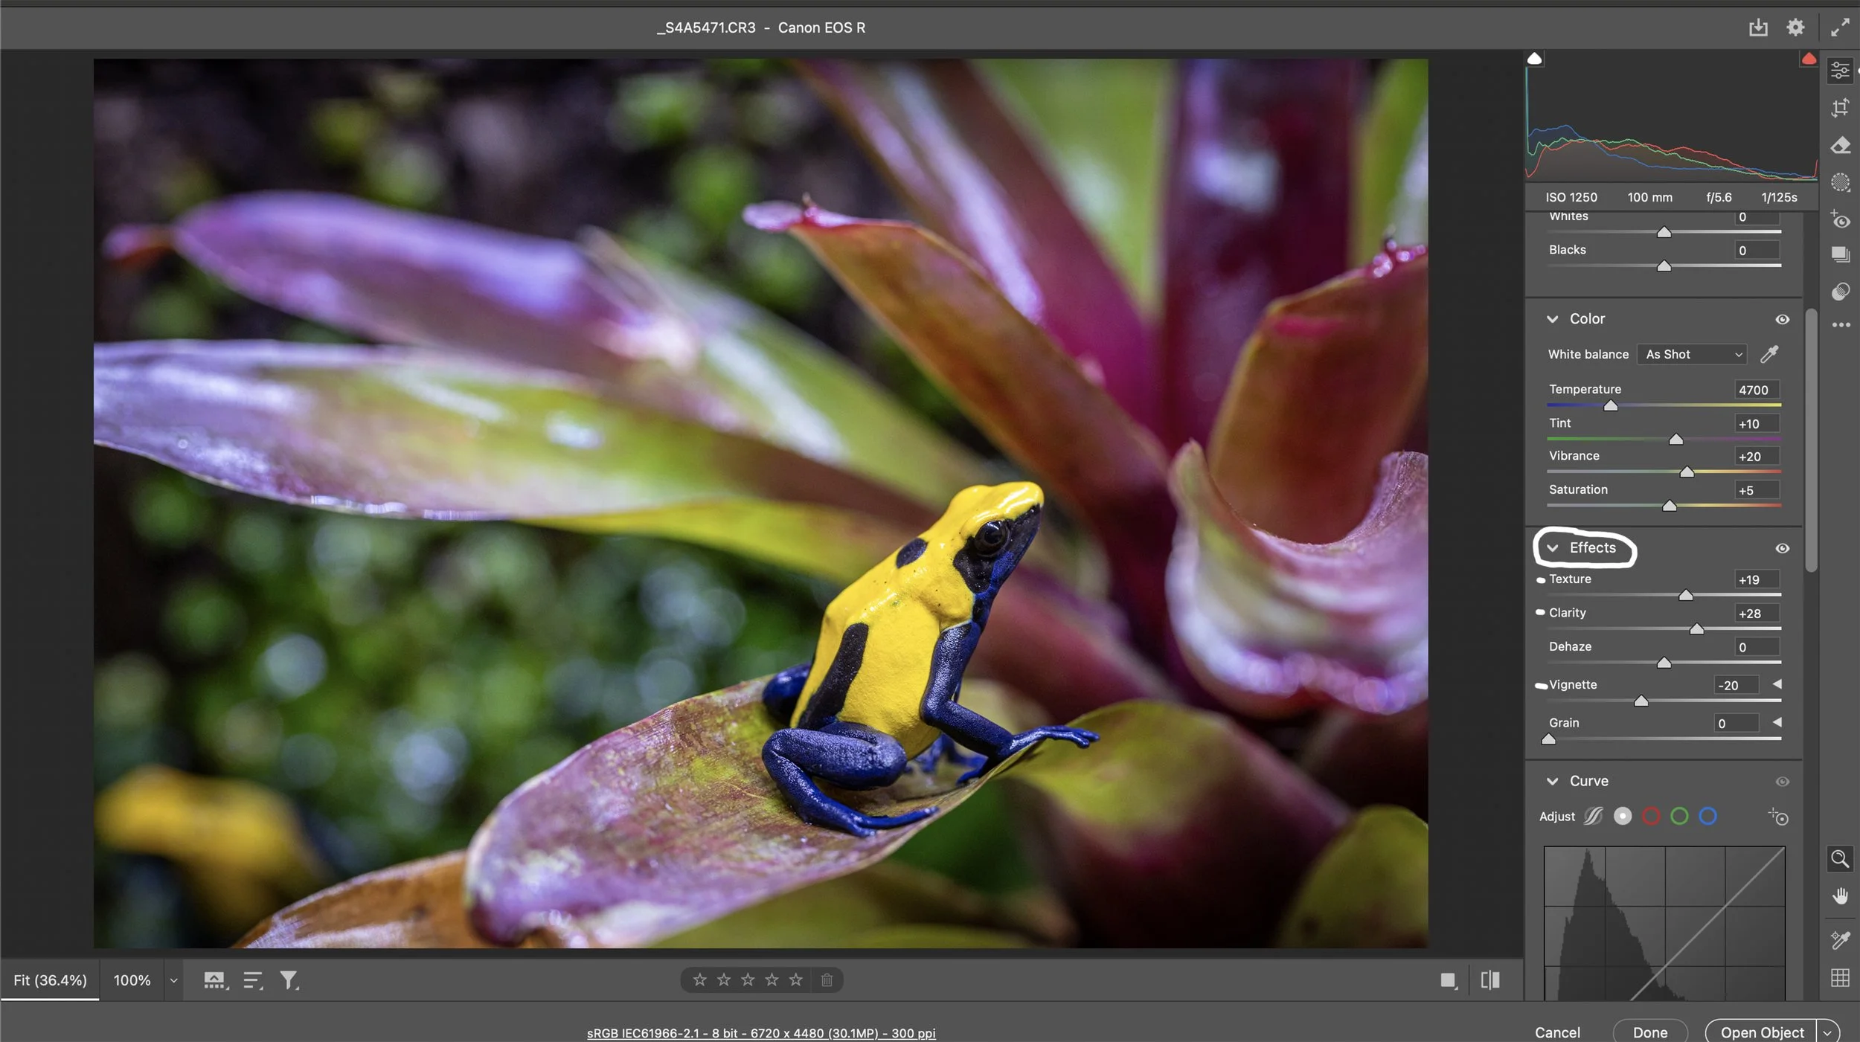Image resolution: width=1860 pixels, height=1042 pixels.
Task: Open the Presets panel
Action: tap(1841, 254)
